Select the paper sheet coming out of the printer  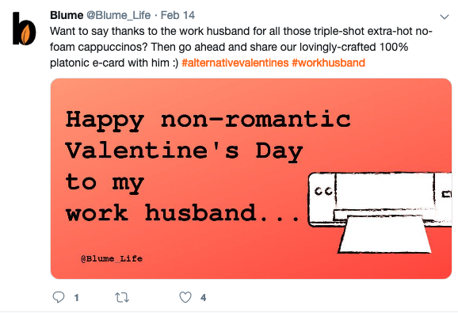pos(384,235)
